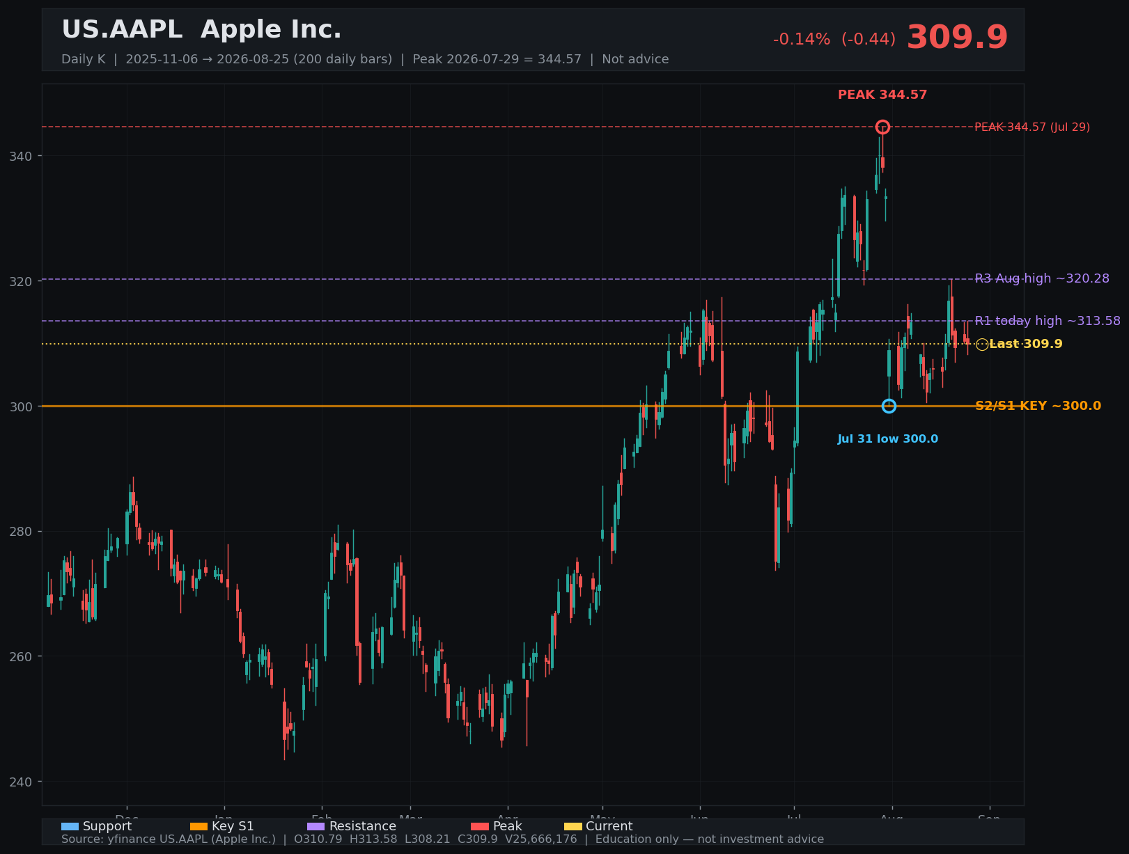Click the 'Current' legend text
The height and width of the screenshot is (854, 1129).
pyautogui.click(x=609, y=826)
